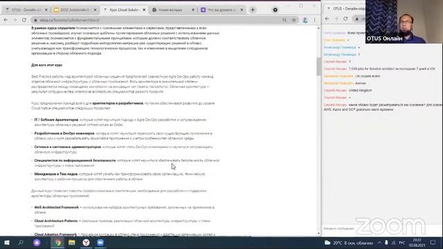Screen dimensions: 443x249
Task: Click the scrollbar down arrow
Action: [318, 234]
